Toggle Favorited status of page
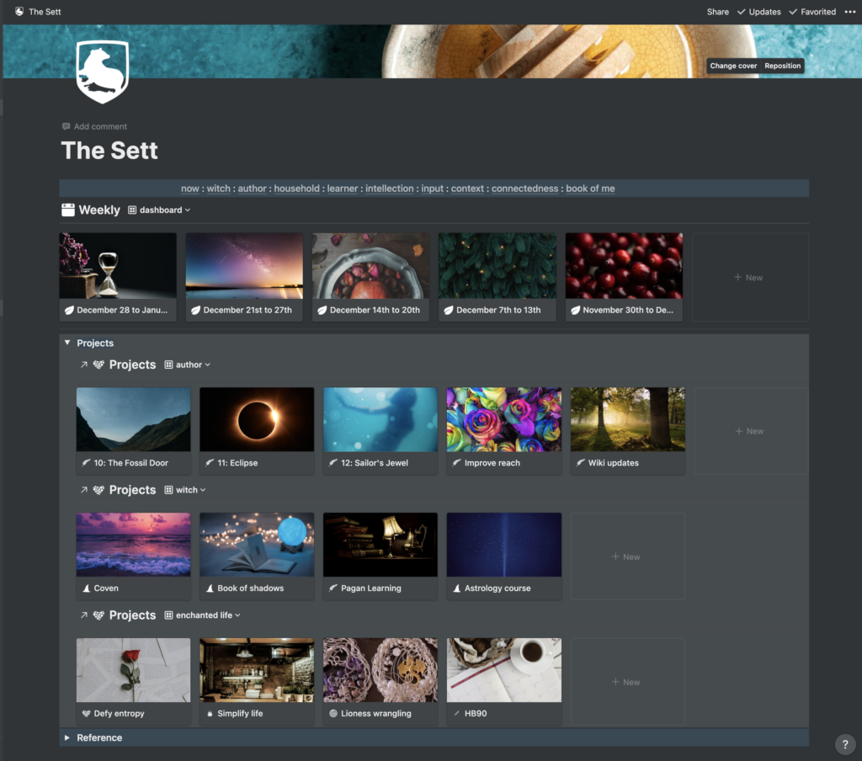This screenshot has width=862, height=761. tap(812, 12)
